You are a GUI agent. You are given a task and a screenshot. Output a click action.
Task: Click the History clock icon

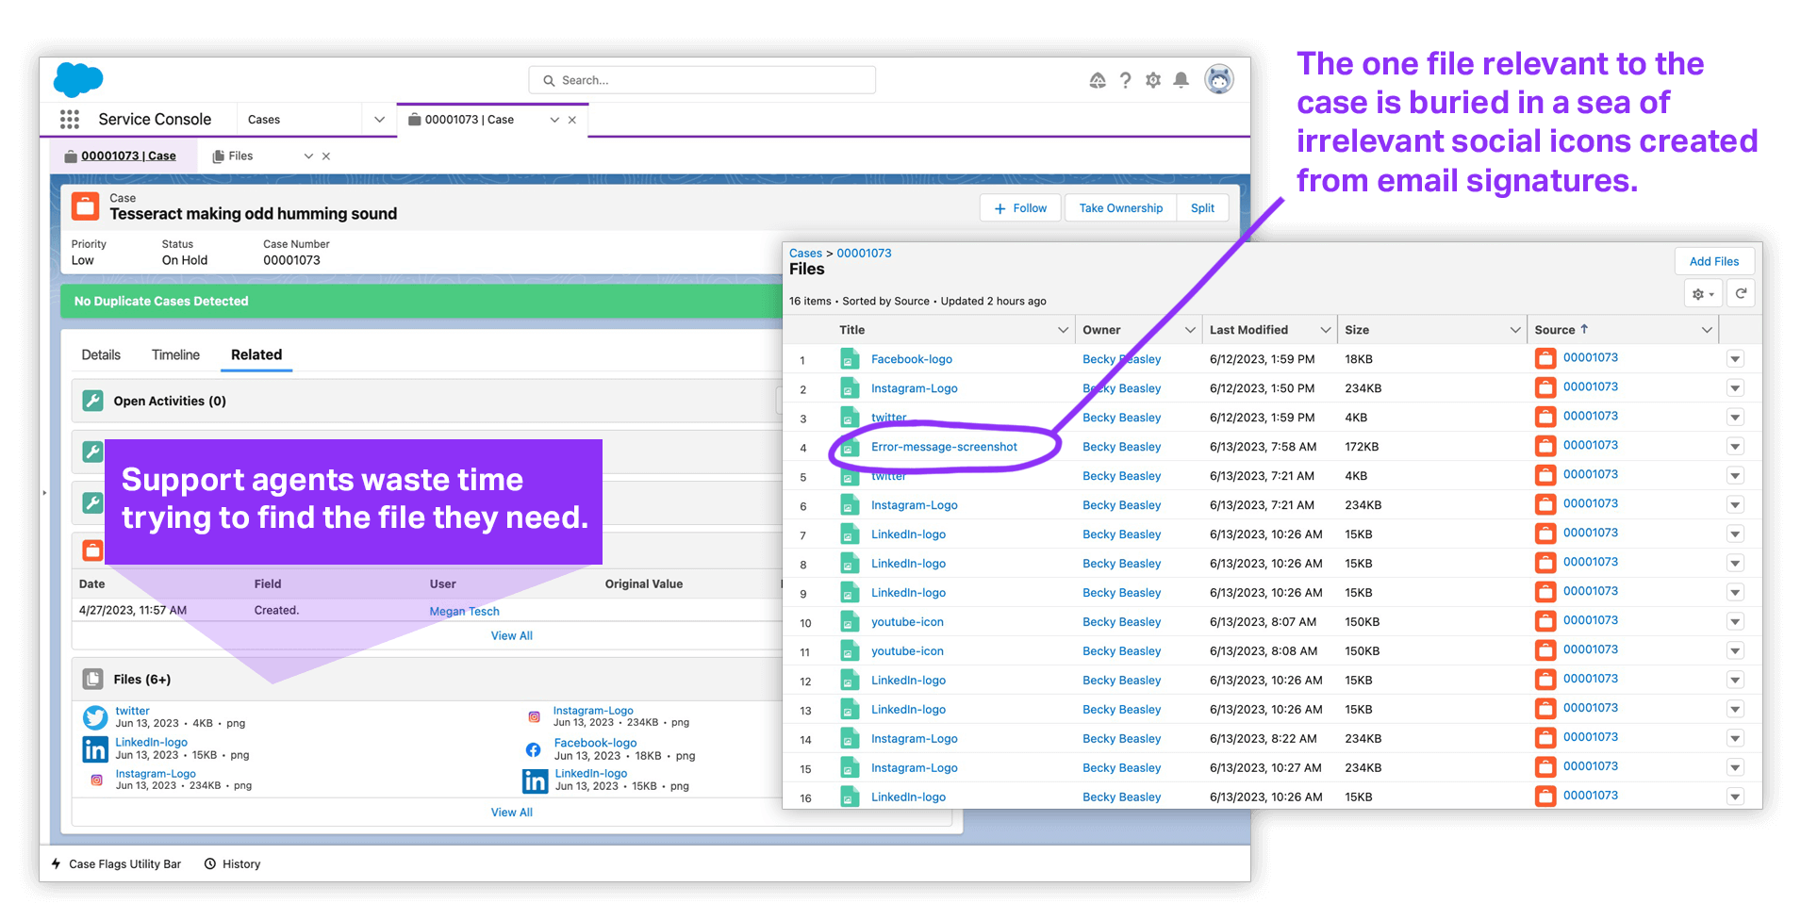[210, 863]
